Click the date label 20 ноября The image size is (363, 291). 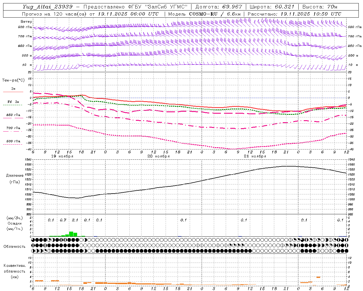pos(159,156)
